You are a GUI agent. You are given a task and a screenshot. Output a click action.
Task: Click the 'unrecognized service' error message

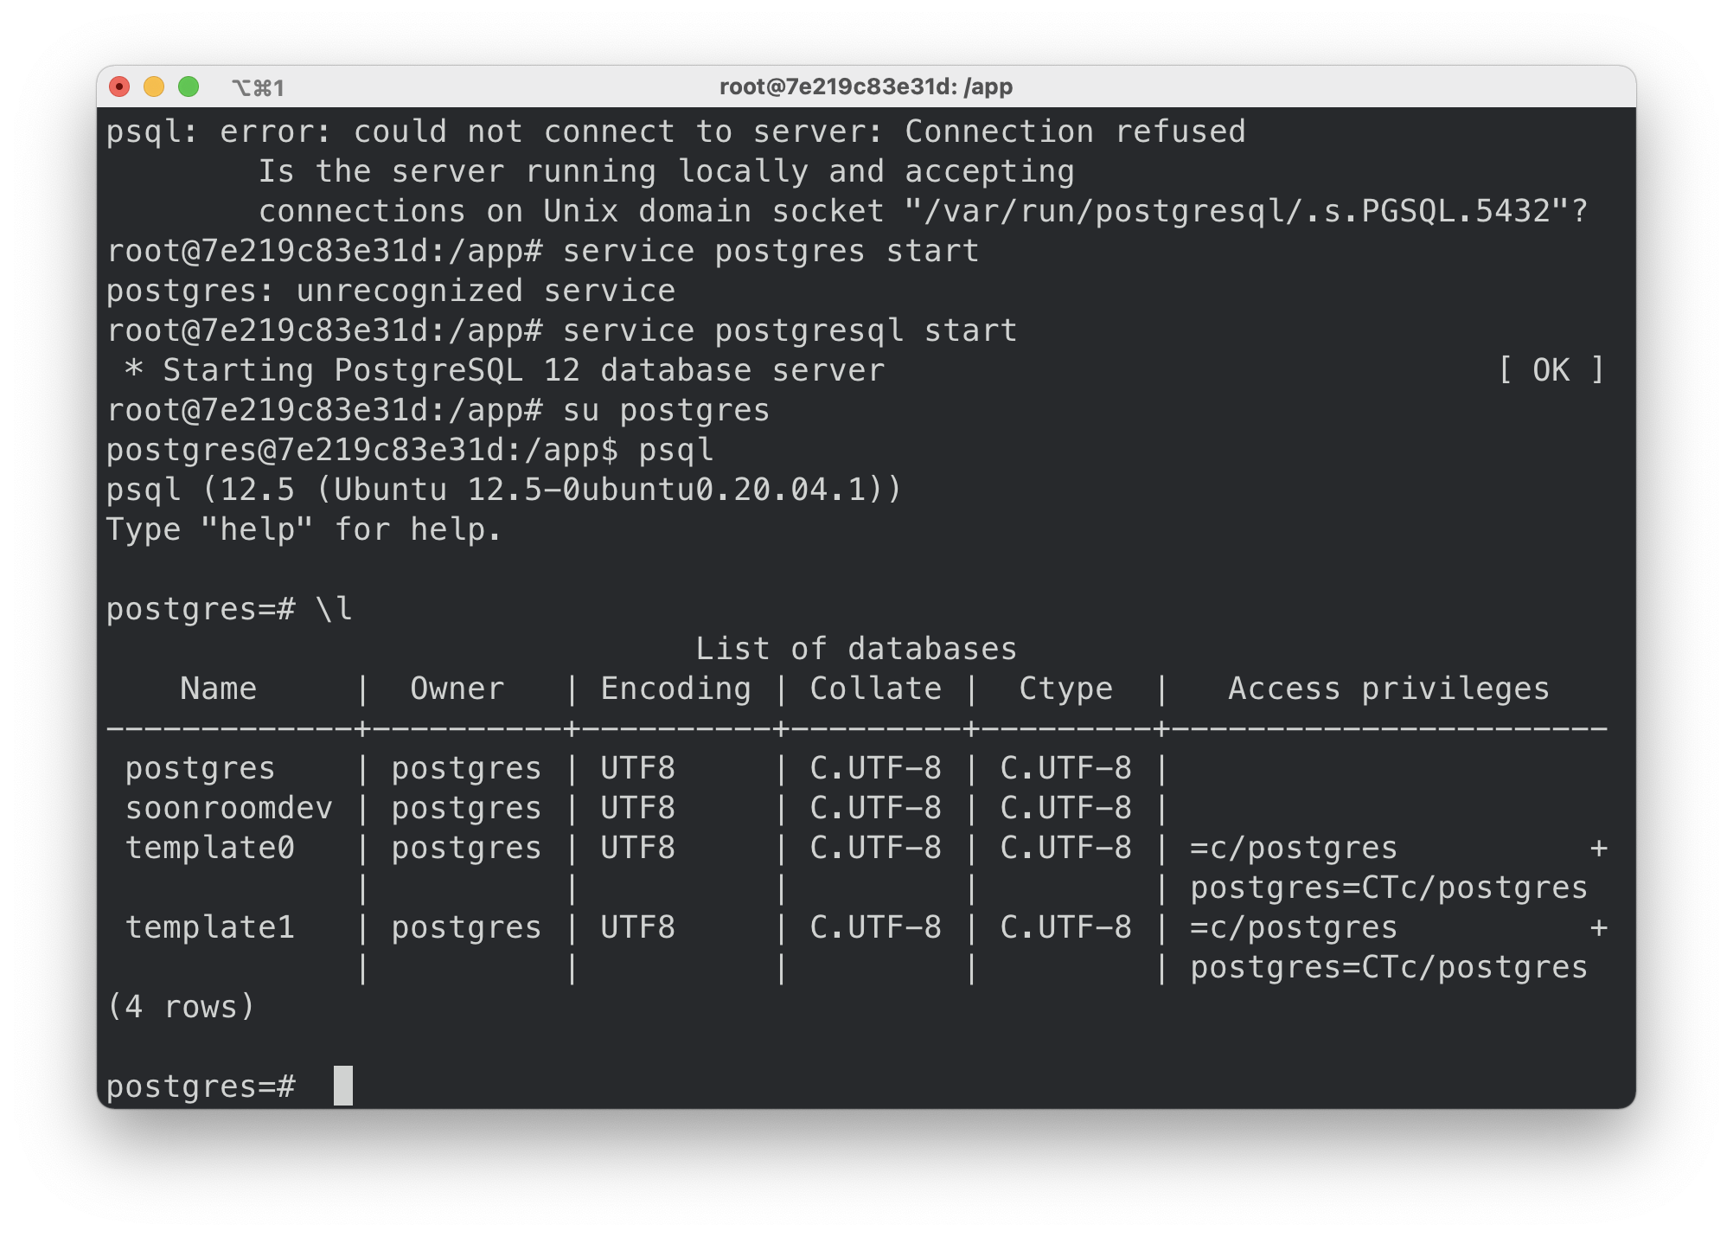485,291
